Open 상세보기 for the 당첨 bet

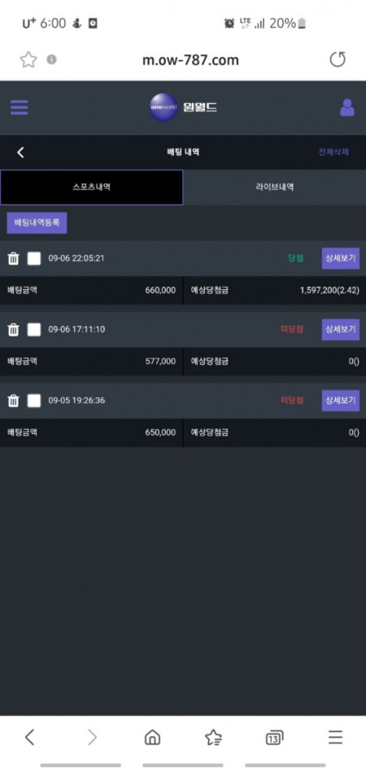(341, 258)
